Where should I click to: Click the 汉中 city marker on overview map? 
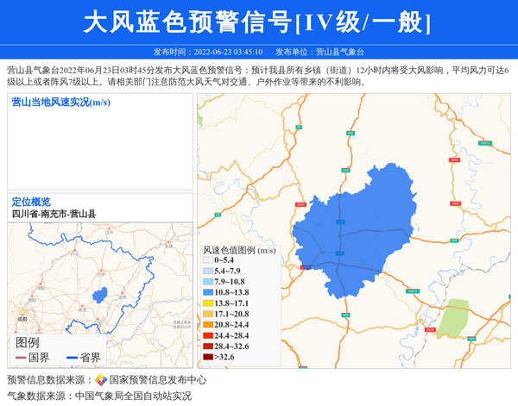click(x=110, y=228)
